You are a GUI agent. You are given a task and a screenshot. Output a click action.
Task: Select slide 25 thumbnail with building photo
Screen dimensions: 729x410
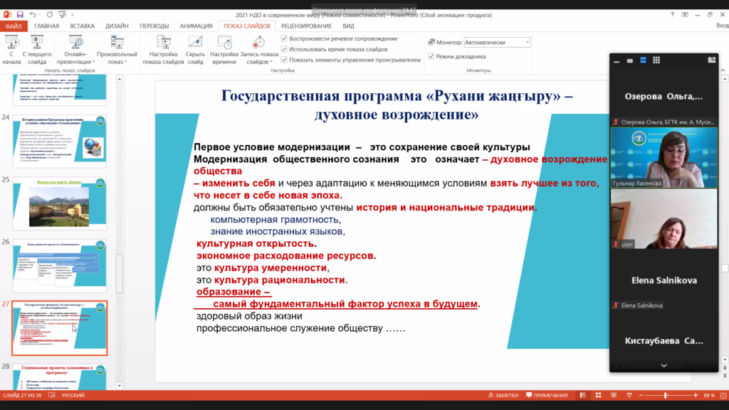click(60, 204)
